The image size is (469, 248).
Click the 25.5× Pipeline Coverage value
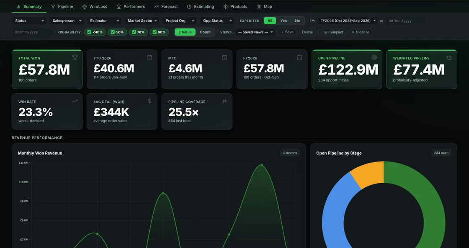[x=183, y=112]
